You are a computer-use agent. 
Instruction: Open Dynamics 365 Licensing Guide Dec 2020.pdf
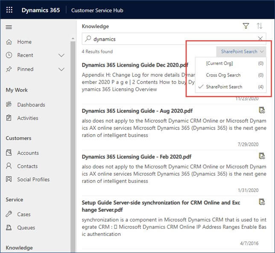[135, 65]
